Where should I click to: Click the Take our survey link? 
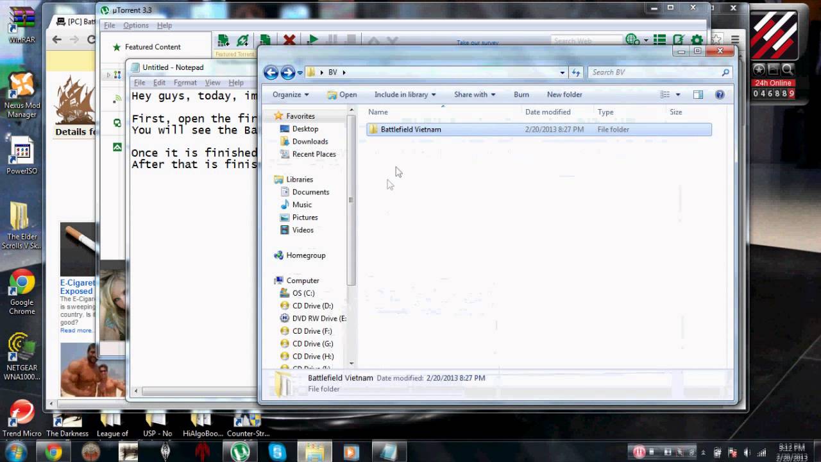click(477, 41)
